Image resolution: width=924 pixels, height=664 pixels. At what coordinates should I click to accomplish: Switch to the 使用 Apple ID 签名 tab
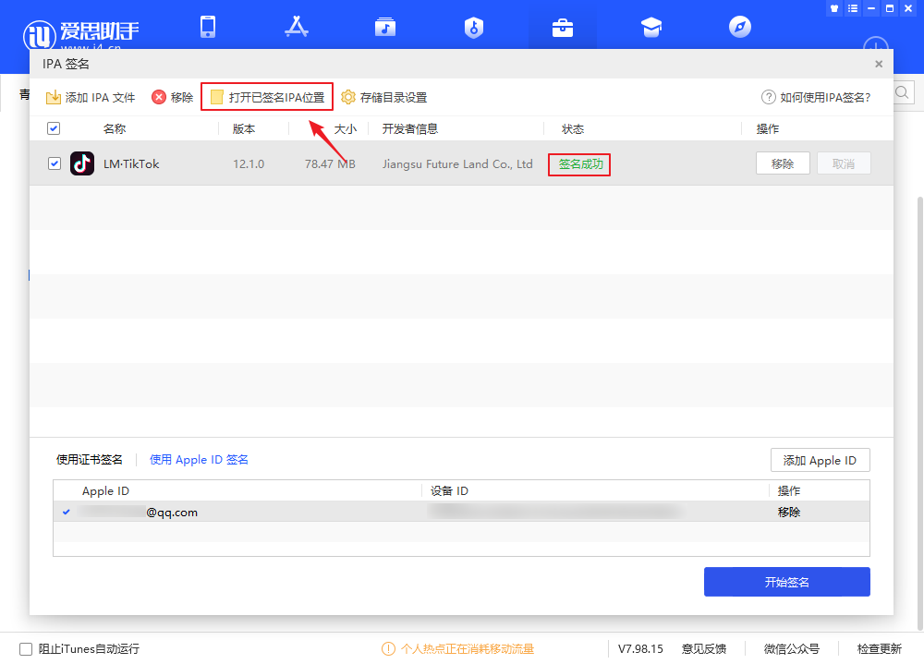199,460
